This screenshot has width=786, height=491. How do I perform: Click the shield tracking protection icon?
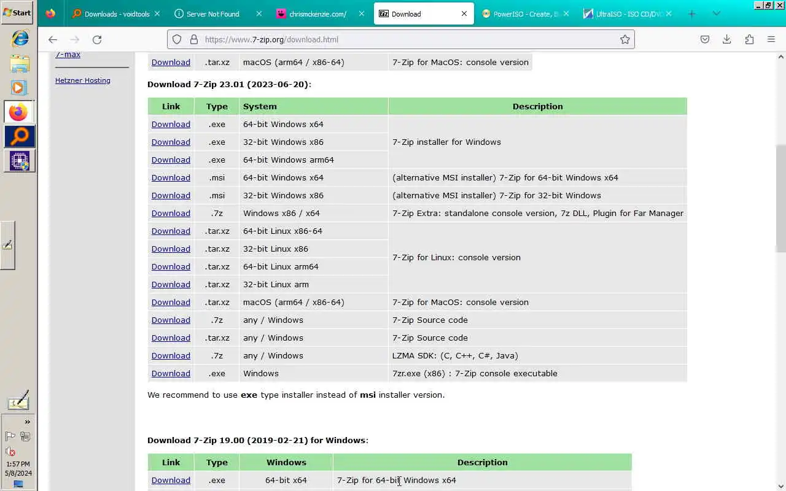coord(177,39)
